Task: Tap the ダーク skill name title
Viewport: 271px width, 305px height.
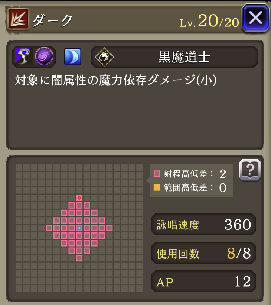Action: [52, 20]
